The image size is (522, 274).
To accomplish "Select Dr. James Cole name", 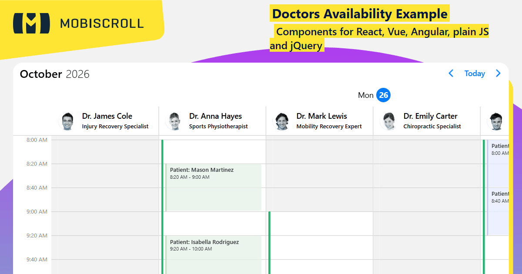I will pos(107,116).
